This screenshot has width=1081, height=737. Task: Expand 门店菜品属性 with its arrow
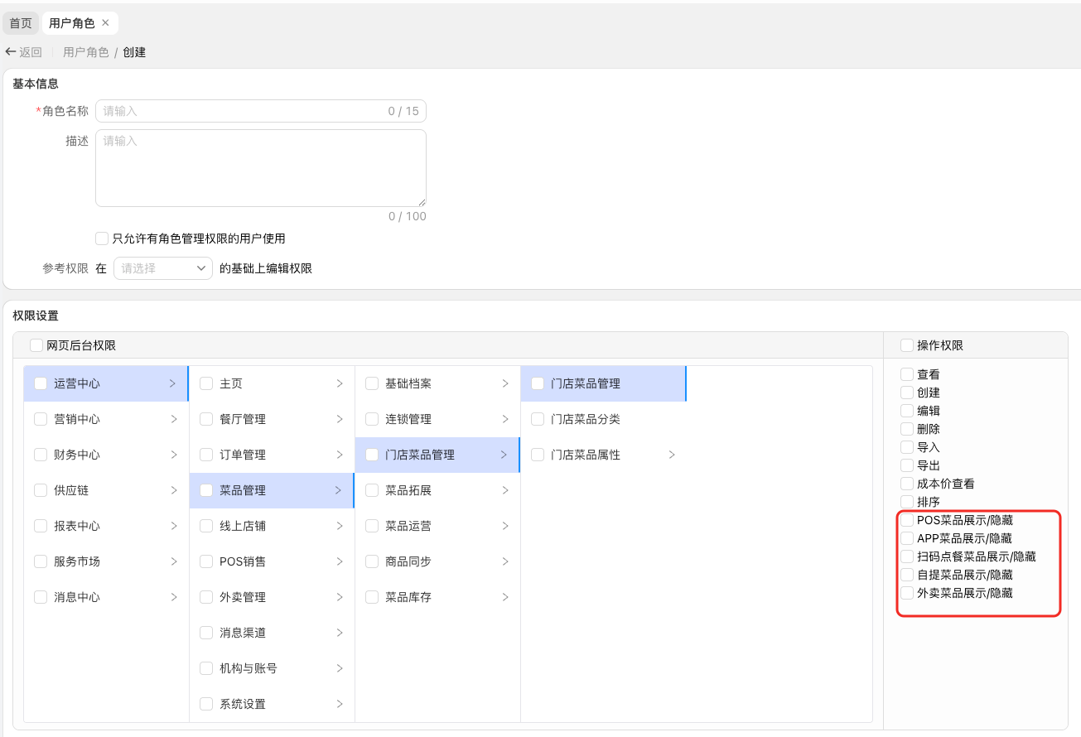point(671,455)
